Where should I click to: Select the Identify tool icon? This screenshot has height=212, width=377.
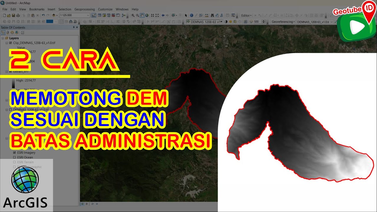(191, 15)
